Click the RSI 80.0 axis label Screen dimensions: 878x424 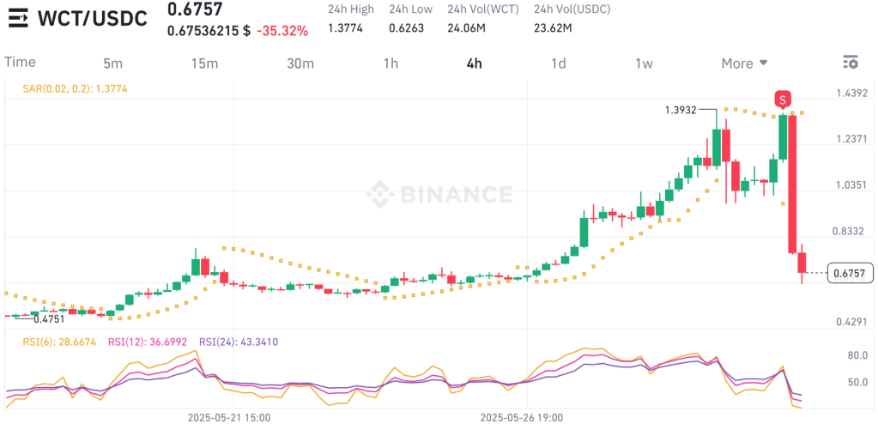[x=859, y=355]
